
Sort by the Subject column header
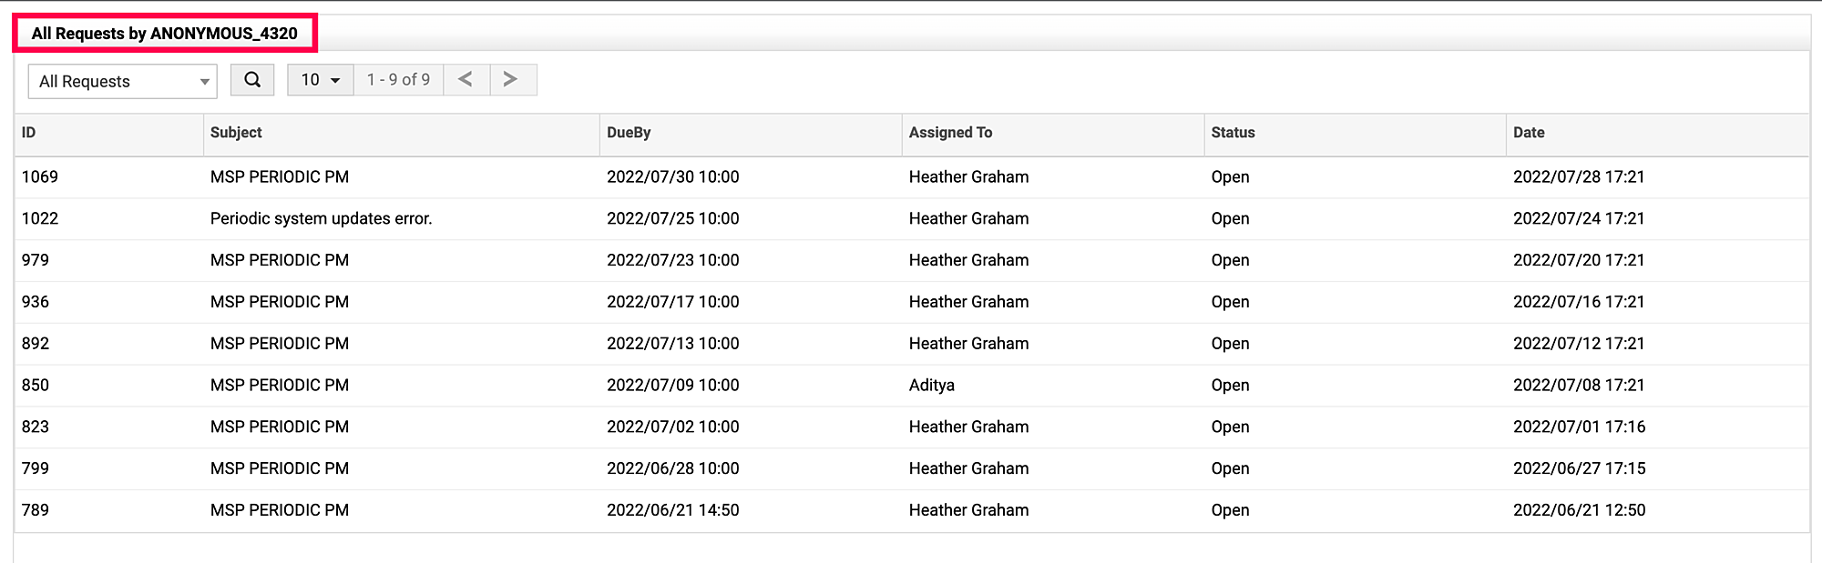coord(236,133)
